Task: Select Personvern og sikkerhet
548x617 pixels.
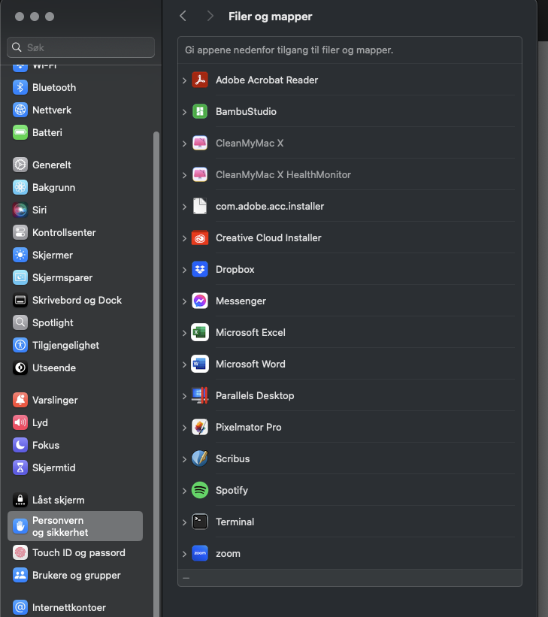Action: tap(75, 526)
